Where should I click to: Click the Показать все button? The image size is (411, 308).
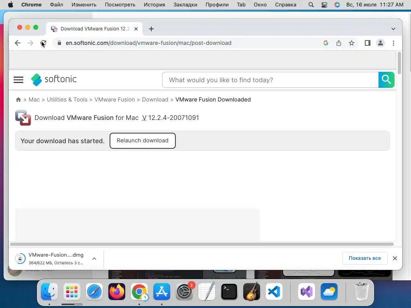(364, 258)
